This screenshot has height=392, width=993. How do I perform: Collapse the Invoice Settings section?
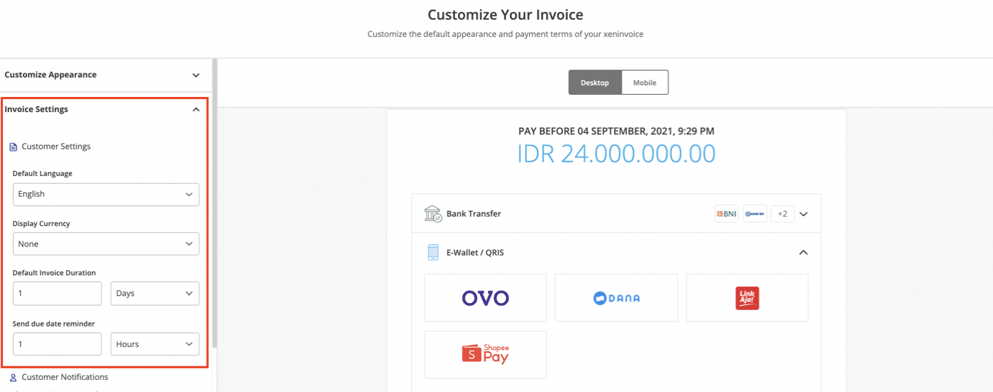tap(195, 110)
